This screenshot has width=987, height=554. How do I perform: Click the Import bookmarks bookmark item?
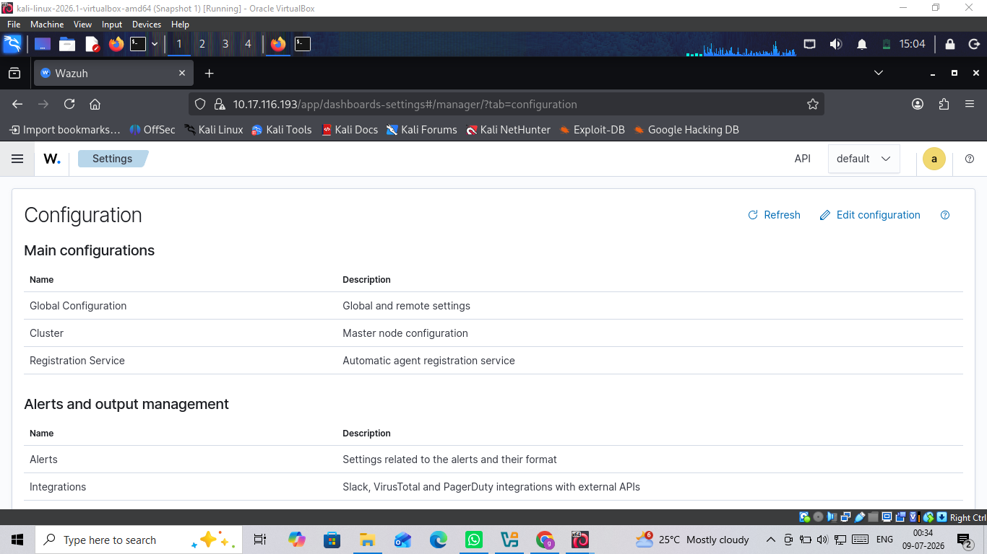(x=64, y=130)
